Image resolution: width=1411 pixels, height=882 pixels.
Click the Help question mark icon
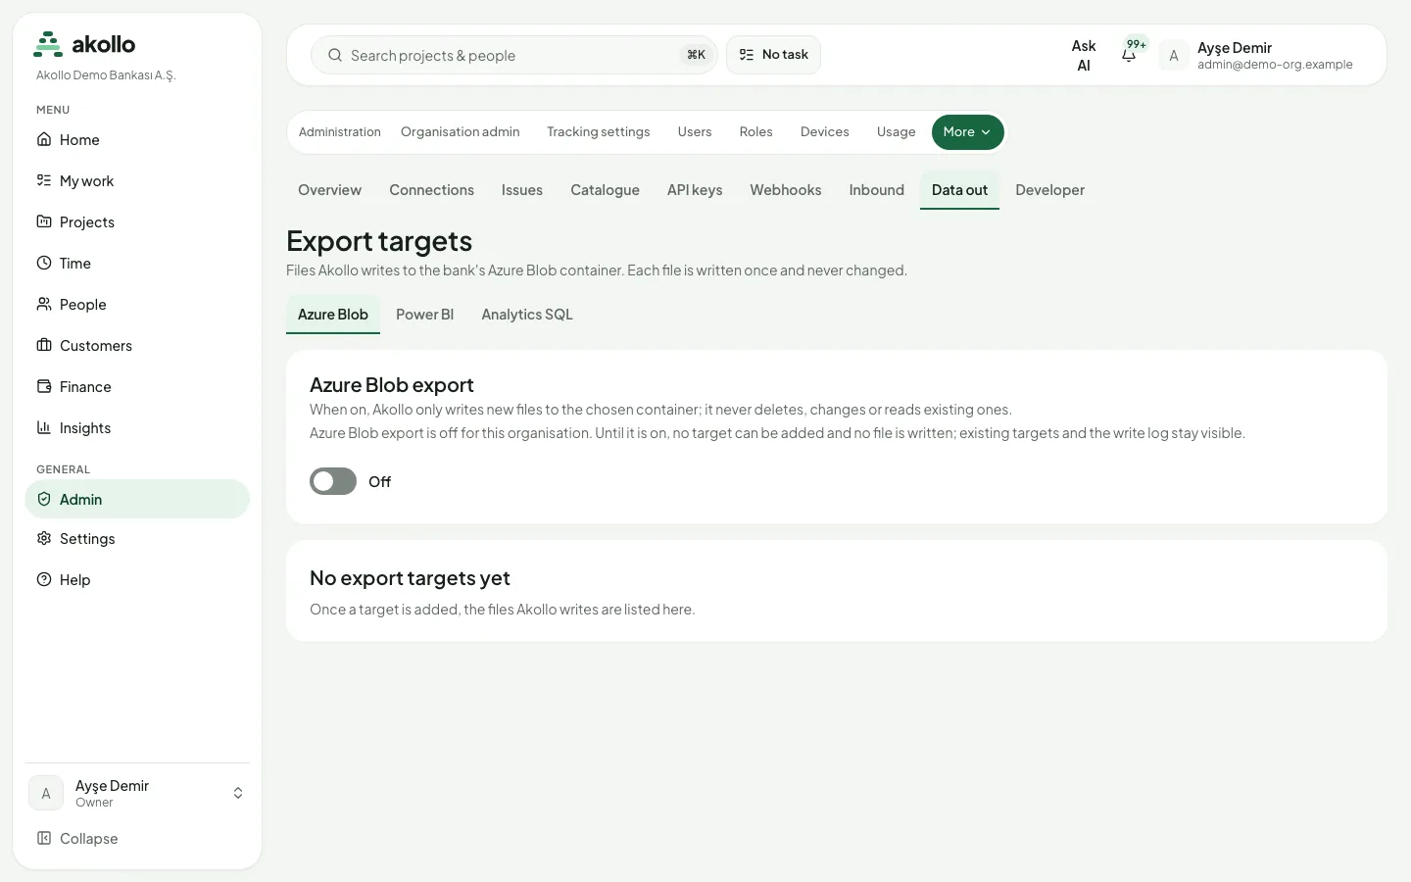point(44,579)
